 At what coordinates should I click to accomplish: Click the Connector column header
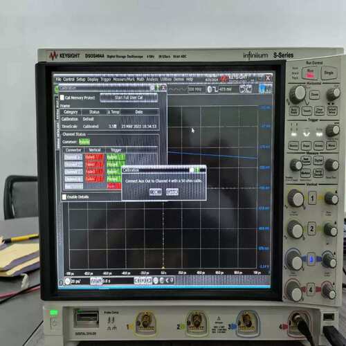[73, 150]
